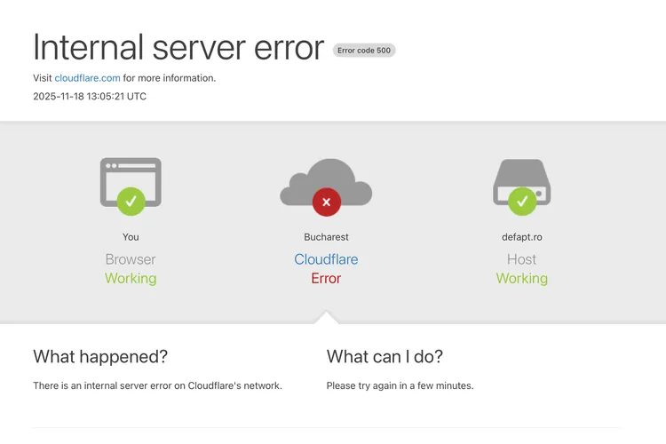Click the green checkmark on browser icon
The image size is (666, 444).
(x=131, y=201)
